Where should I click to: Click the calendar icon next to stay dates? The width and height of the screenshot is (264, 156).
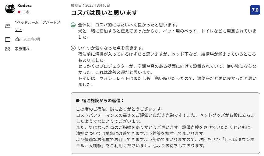click(x=8, y=39)
